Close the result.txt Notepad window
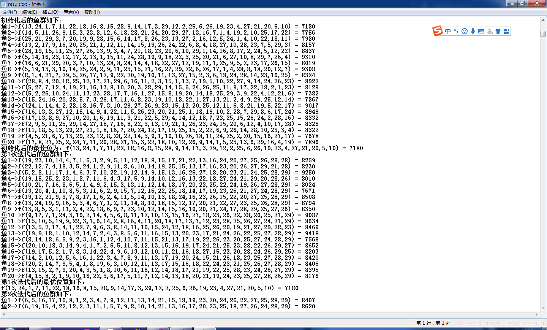This screenshot has width=547, height=330. coord(537,3)
